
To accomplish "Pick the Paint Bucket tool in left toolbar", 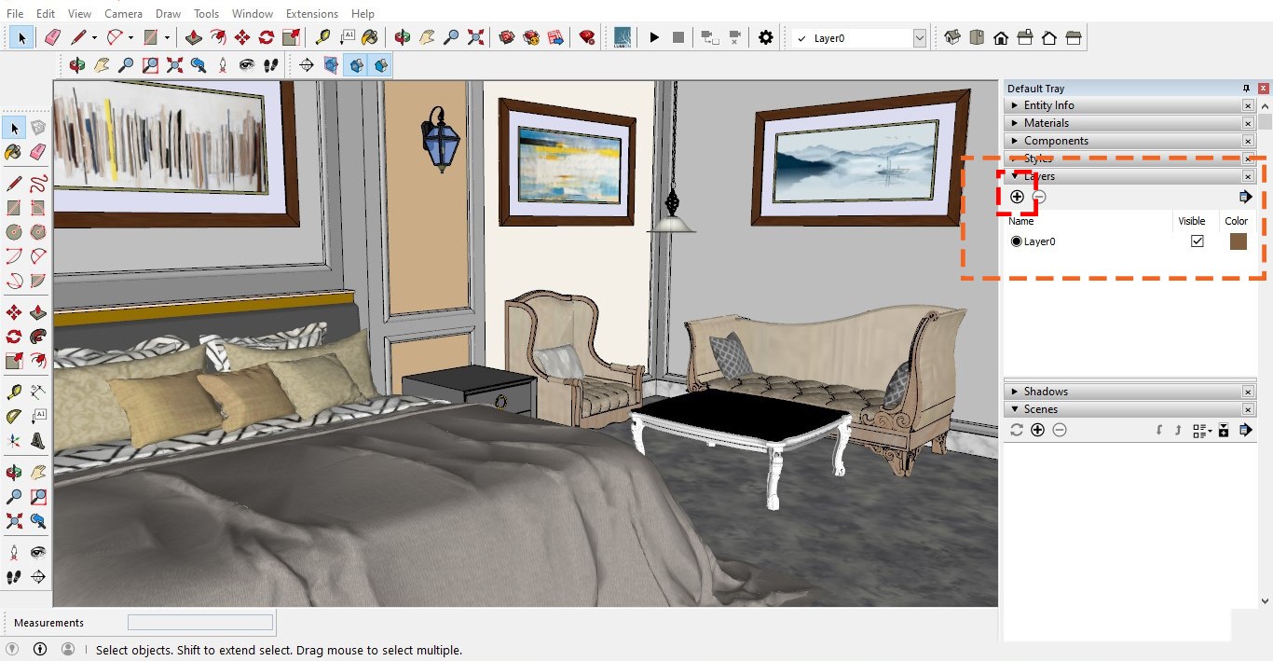I will pyautogui.click(x=14, y=152).
